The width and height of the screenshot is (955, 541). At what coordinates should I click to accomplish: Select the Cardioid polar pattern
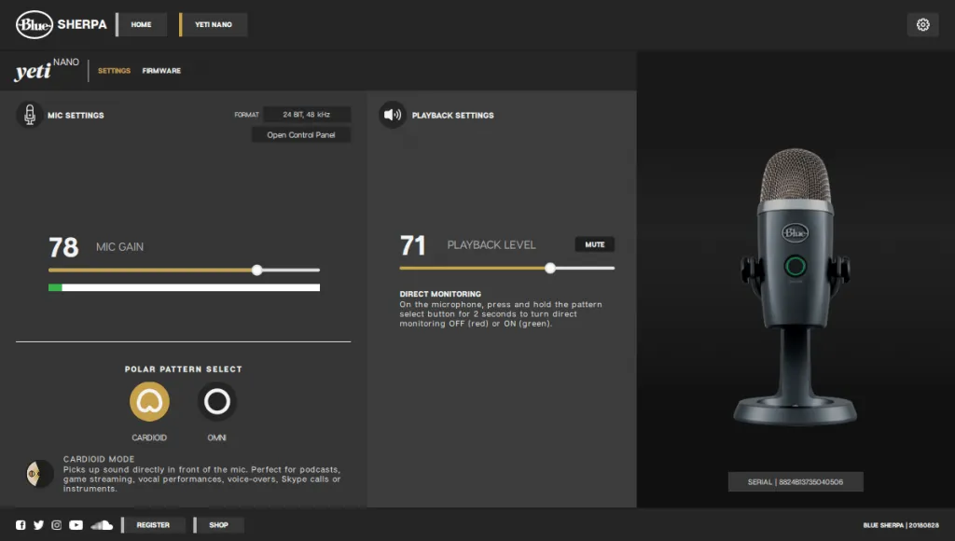pos(149,402)
